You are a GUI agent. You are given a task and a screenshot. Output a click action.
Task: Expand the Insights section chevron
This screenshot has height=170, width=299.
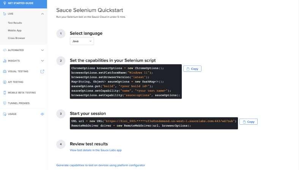42,60
